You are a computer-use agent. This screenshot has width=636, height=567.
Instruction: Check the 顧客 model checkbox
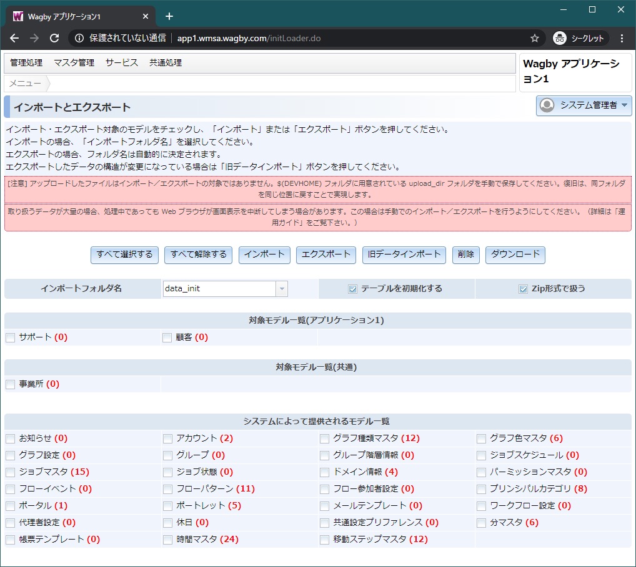pyautogui.click(x=167, y=338)
